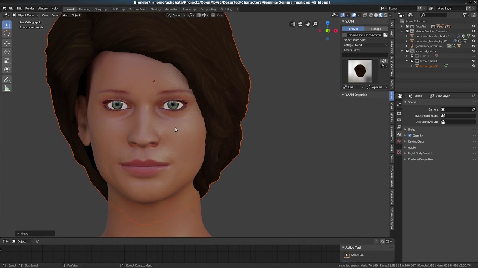Hide gemma-v5_armature with its eye icon
The width and height of the screenshot is (478, 268).
click(474, 46)
